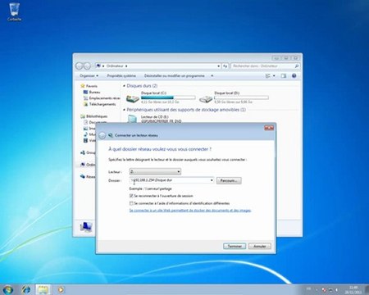Click the D: drive usage bar
Screen dimensions: 369x295
241,98
